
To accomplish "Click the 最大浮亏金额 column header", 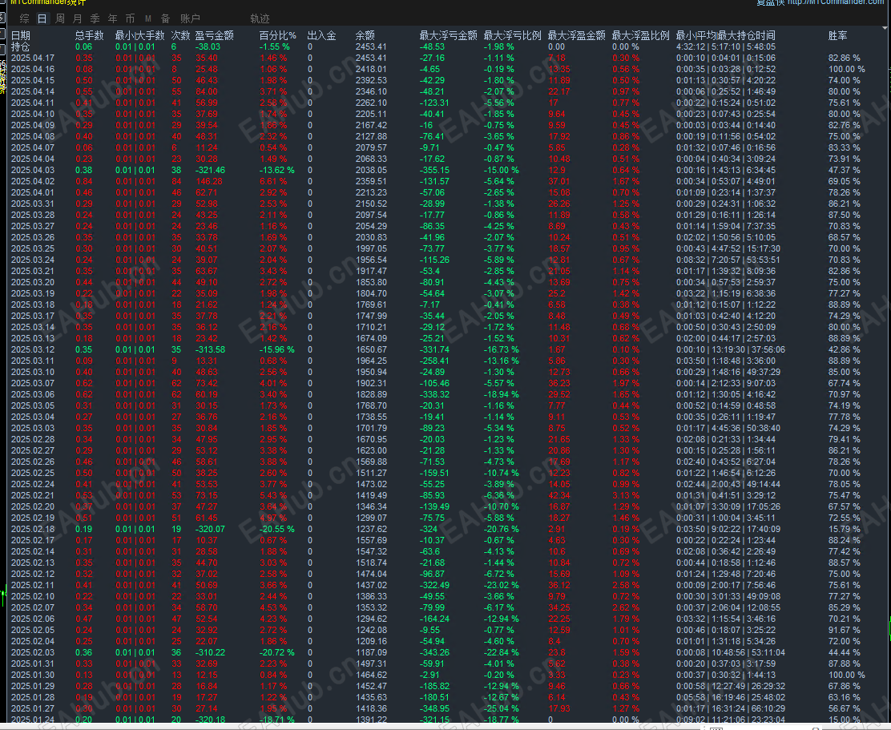I will [x=449, y=35].
